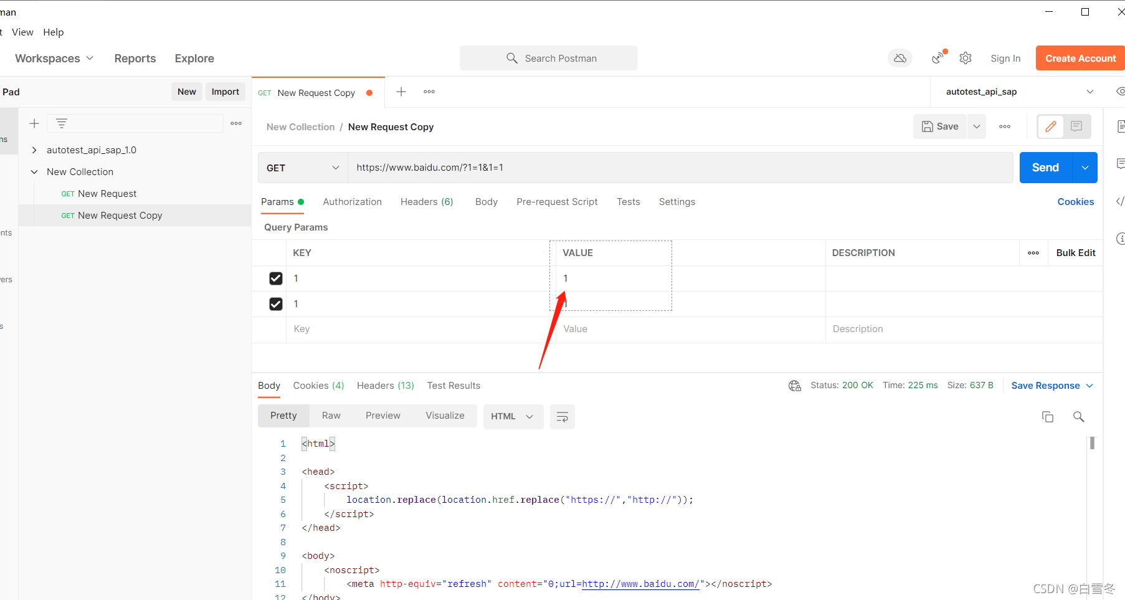Open the autotest_api_sap environment dropdown
Image resolution: width=1125 pixels, height=600 pixels.
[x=1020, y=92]
